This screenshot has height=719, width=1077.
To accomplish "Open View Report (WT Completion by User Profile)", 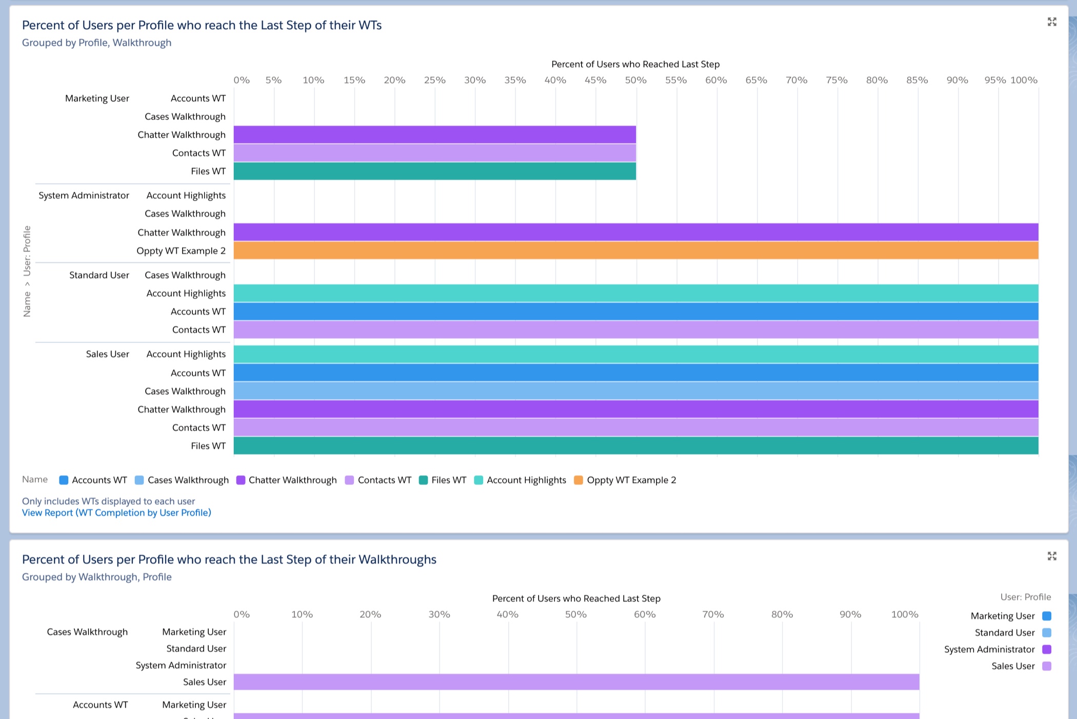I will tap(116, 512).
